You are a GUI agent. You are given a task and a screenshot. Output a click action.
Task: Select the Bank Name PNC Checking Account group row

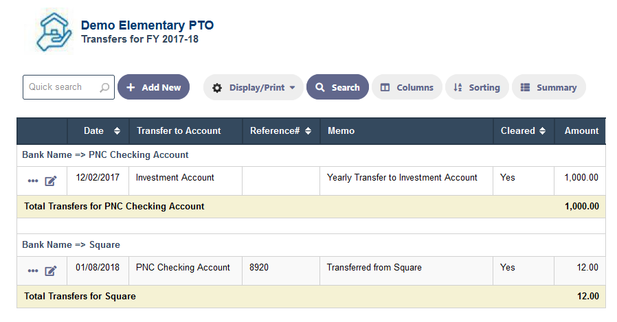(x=311, y=155)
